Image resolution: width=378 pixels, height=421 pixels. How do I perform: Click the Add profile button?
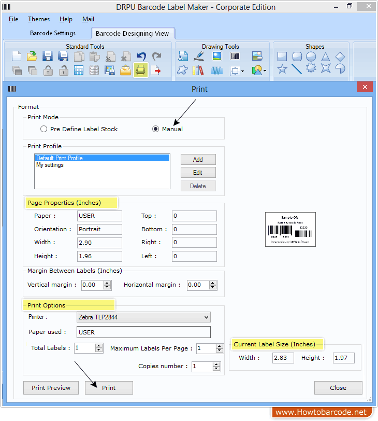pos(198,160)
